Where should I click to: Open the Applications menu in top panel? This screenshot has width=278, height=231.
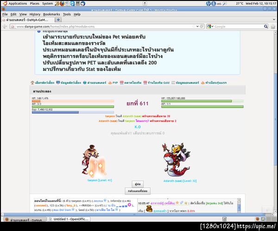[x=18, y=3]
